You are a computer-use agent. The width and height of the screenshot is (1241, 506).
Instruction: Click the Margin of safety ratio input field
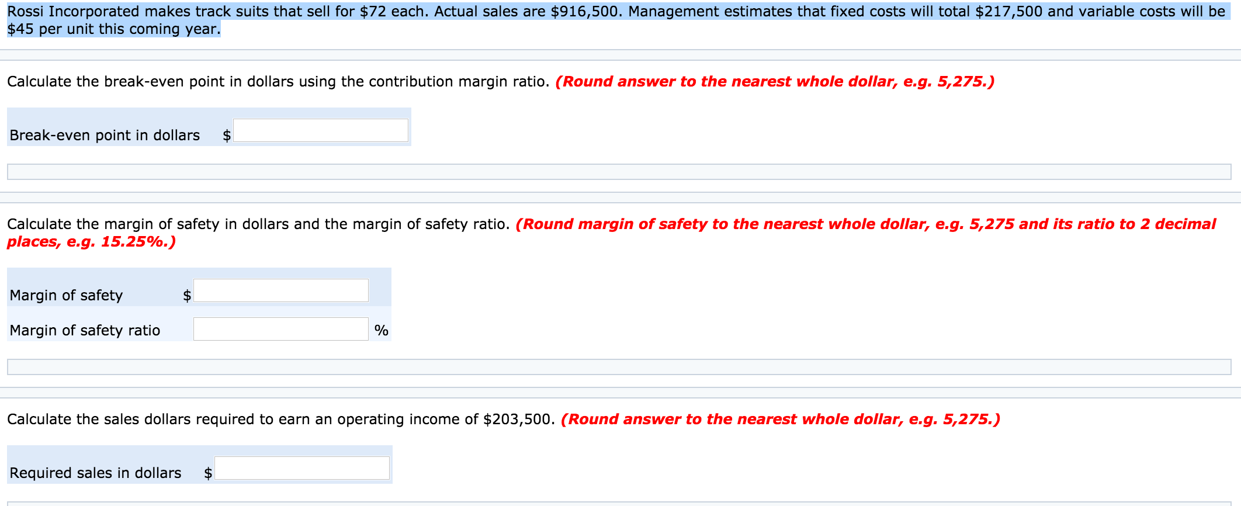[282, 329]
